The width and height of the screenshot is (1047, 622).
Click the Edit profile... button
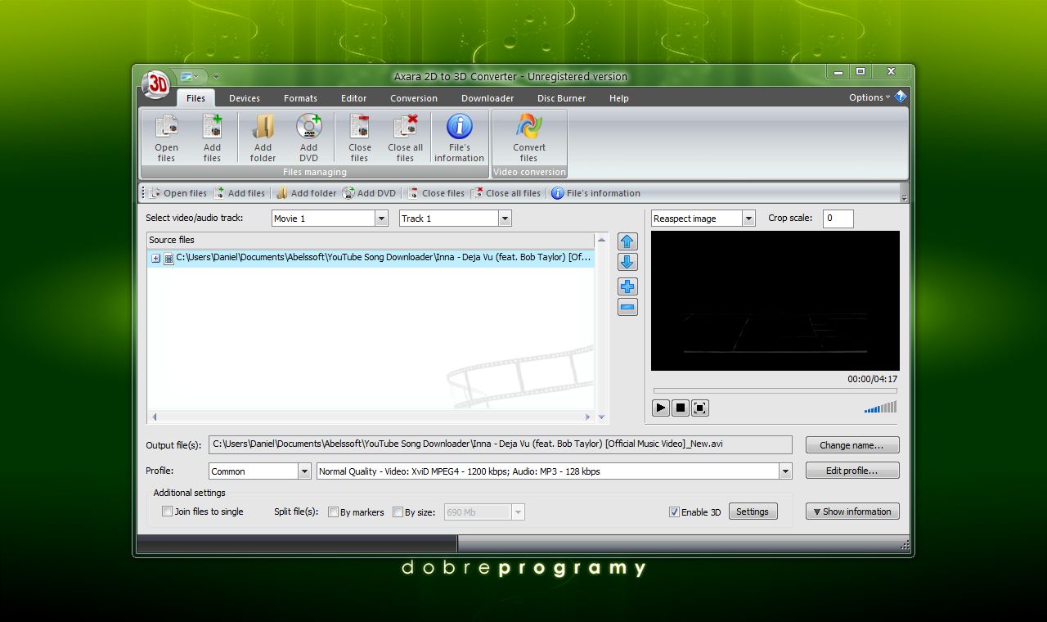point(852,471)
